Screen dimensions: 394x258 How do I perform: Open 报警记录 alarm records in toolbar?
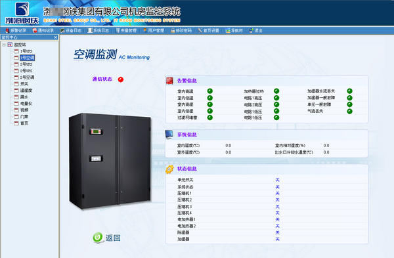[16, 31]
